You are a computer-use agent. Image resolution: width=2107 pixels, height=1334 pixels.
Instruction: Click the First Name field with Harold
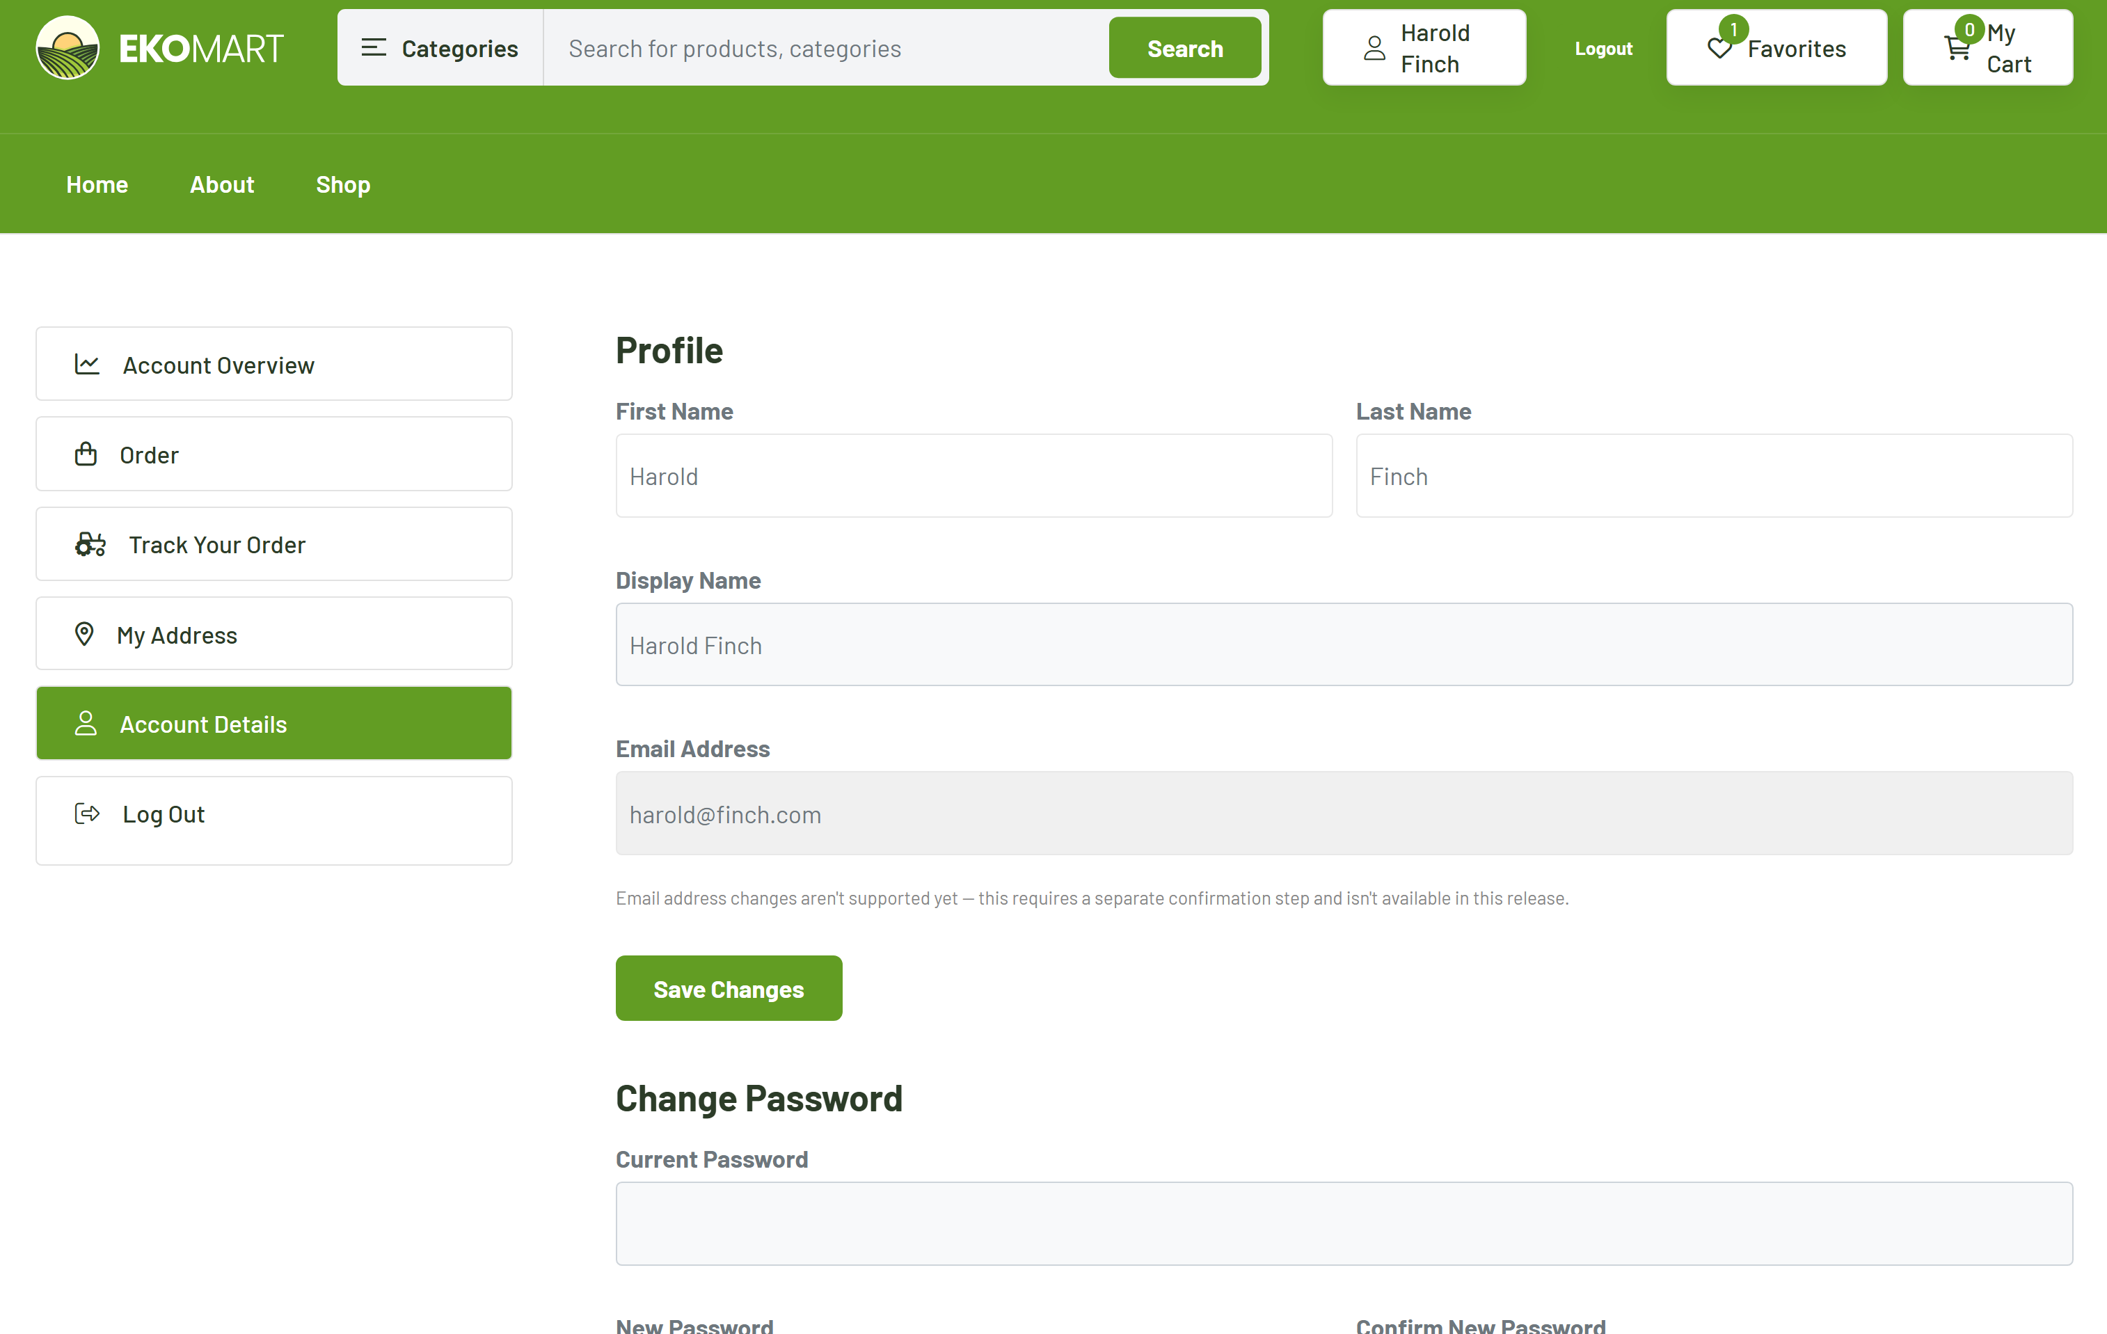974,476
